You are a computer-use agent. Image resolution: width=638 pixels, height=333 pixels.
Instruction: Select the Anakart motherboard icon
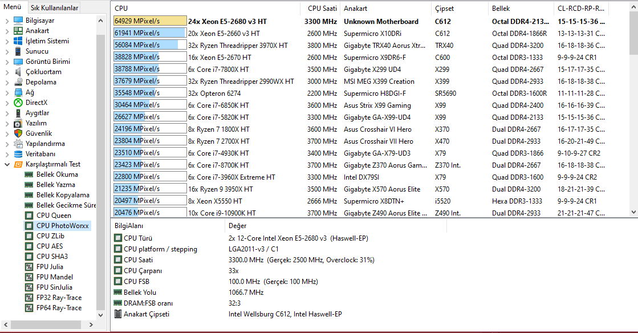[x=18, y=31]
